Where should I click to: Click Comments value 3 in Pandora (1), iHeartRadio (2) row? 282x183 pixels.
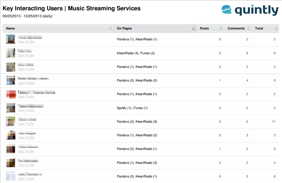click(x=247, y=135)
